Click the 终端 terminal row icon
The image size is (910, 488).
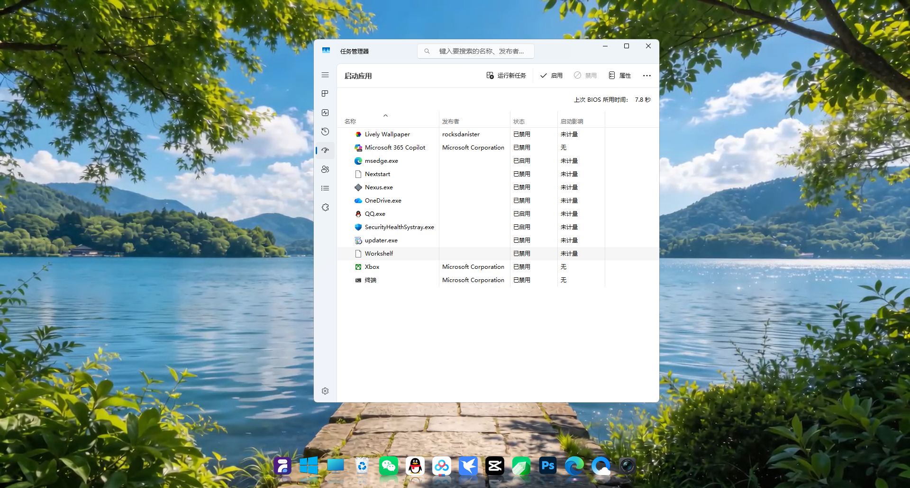[358, 280]
